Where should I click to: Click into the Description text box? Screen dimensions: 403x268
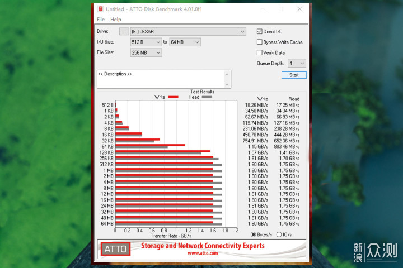click(x=161, y=79)
